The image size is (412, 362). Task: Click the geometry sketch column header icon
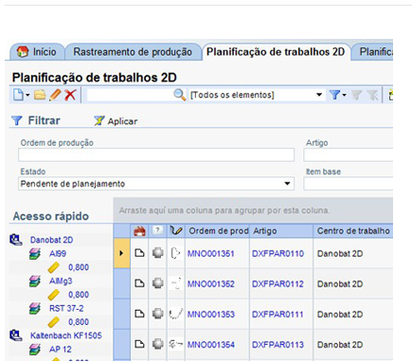(x=176, y=231)
